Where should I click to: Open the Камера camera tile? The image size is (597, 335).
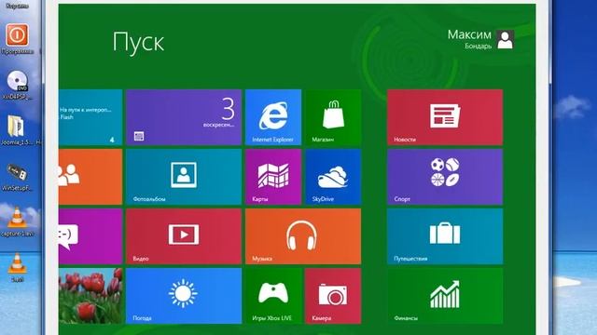point(333,296)
